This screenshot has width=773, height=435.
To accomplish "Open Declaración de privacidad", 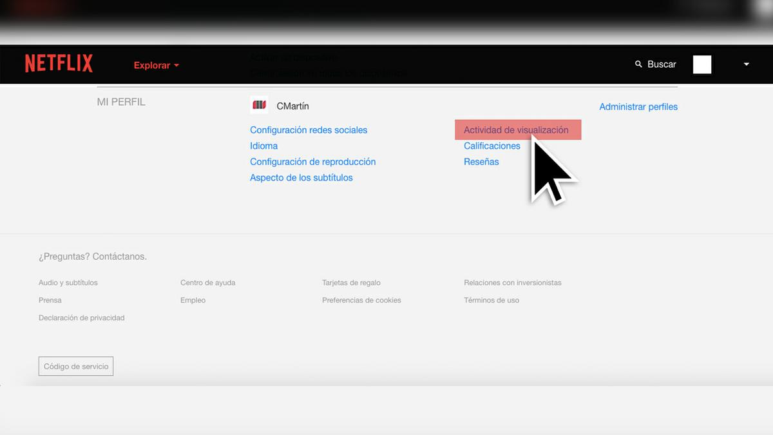I will coord(81,318).
